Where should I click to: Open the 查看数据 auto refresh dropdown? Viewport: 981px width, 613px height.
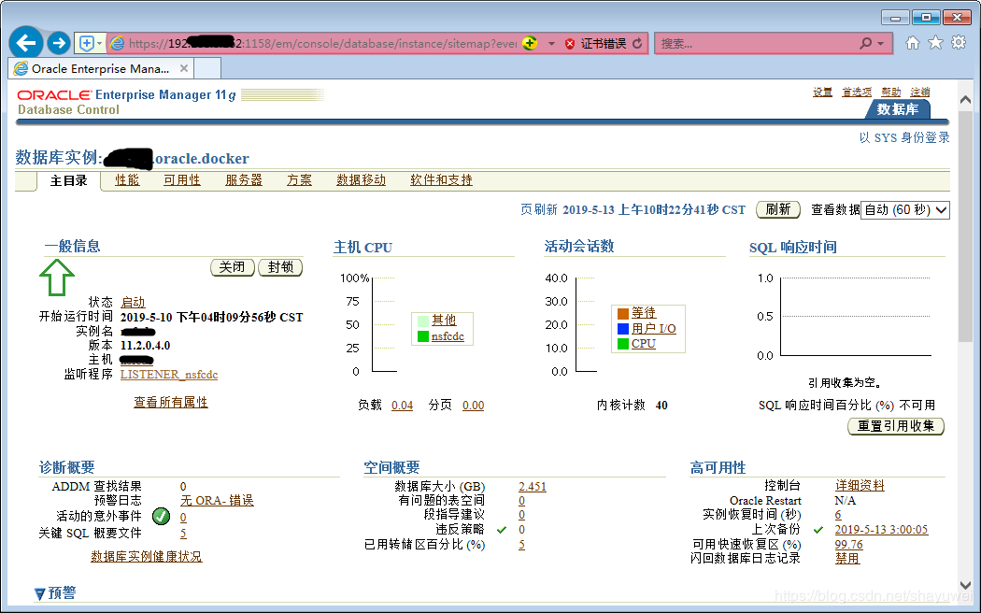(905, 210)
